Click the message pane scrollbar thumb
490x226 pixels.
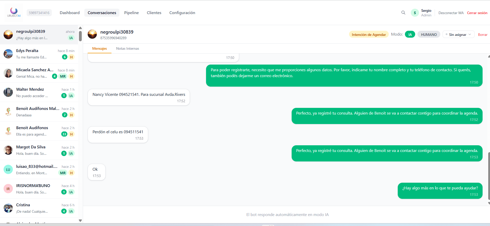point(489,176)
